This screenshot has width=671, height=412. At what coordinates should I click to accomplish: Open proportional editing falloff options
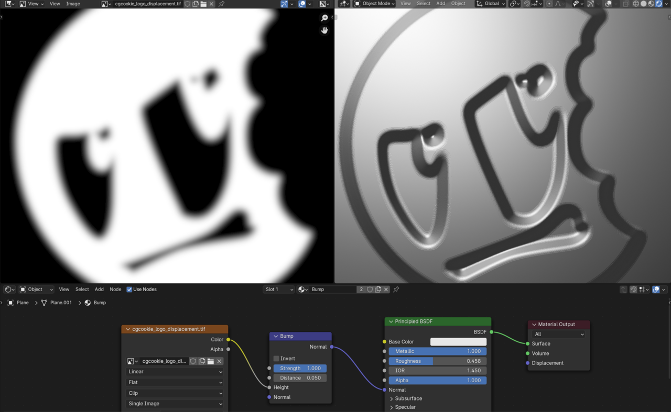(x=559, y=4)
